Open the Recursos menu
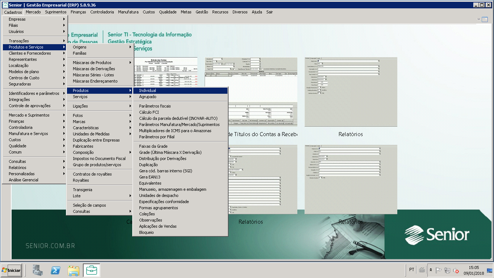 coord(220,12)
